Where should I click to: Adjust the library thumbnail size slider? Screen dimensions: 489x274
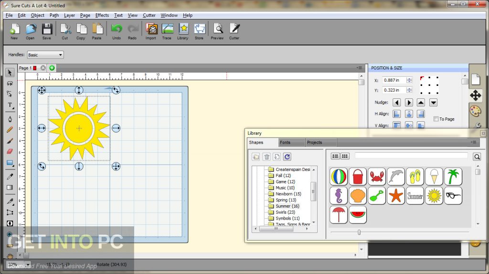(x=359, y=232)
